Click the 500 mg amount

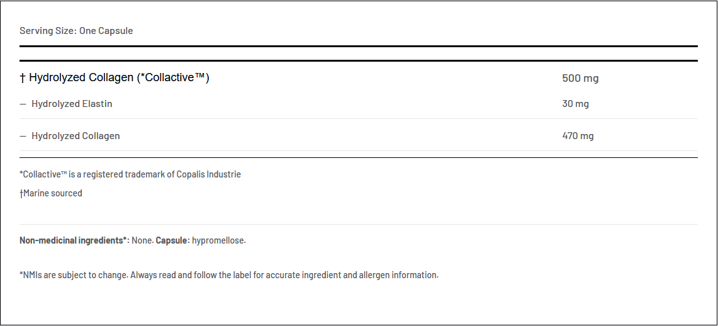(x=580, y=79)
